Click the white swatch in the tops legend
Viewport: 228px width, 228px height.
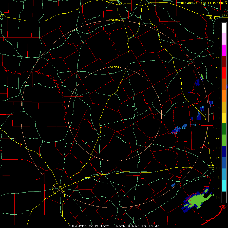tap(224, 28)
